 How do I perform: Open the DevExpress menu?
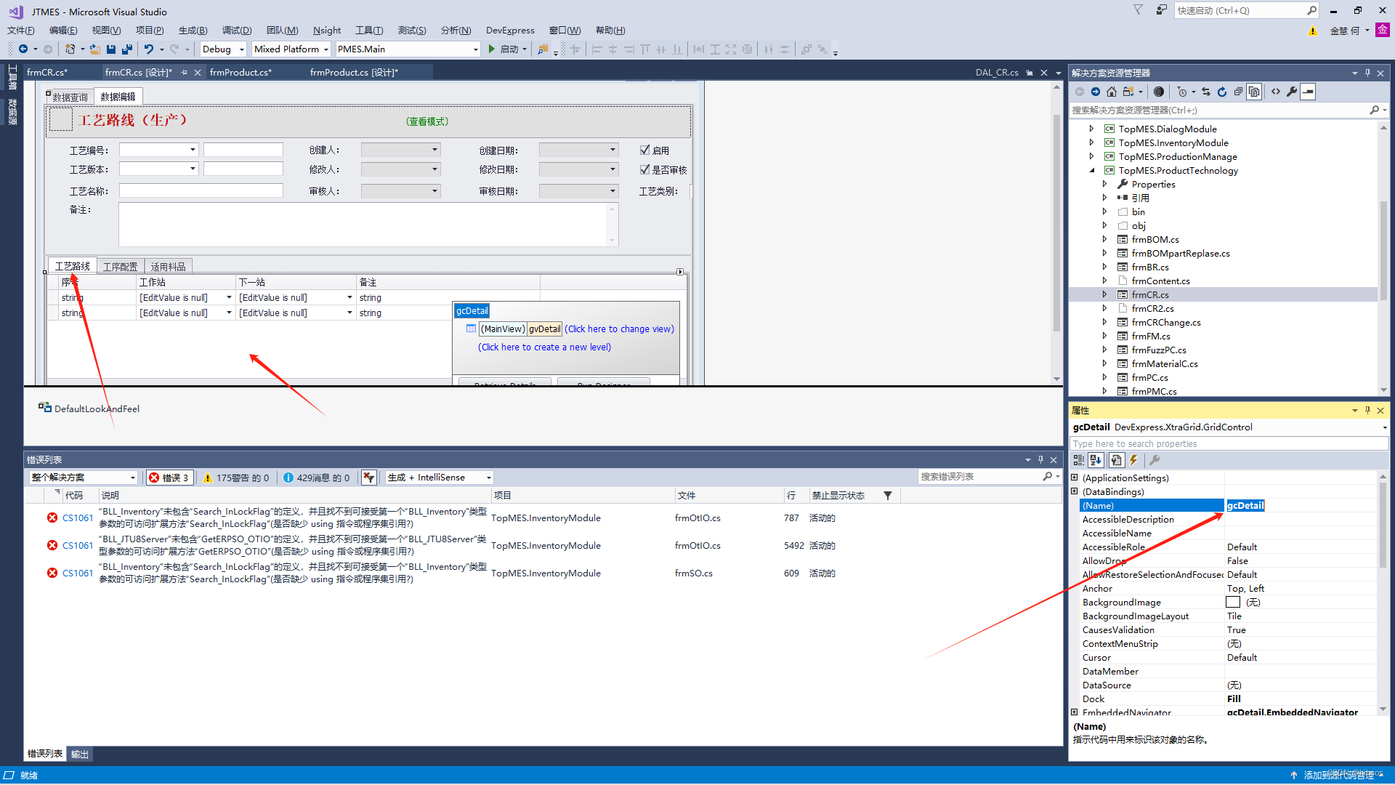click(510, 31)
